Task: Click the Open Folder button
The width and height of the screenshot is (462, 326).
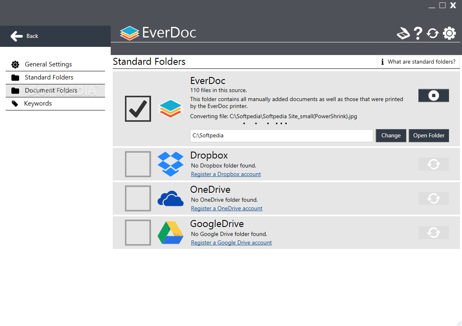Action: [x=429, y=135]
